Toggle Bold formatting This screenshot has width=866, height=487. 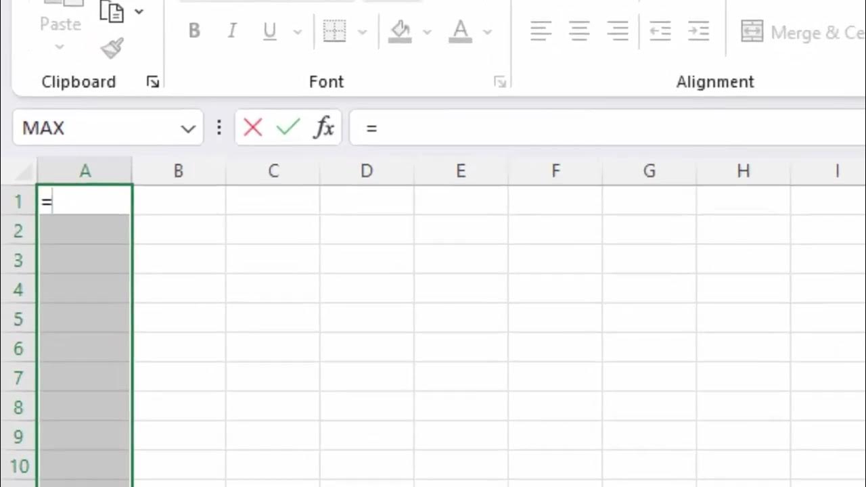click(x=194, y=31)
